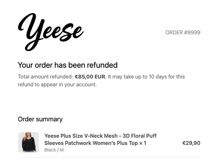Click the "Order summary" heading

40,119
